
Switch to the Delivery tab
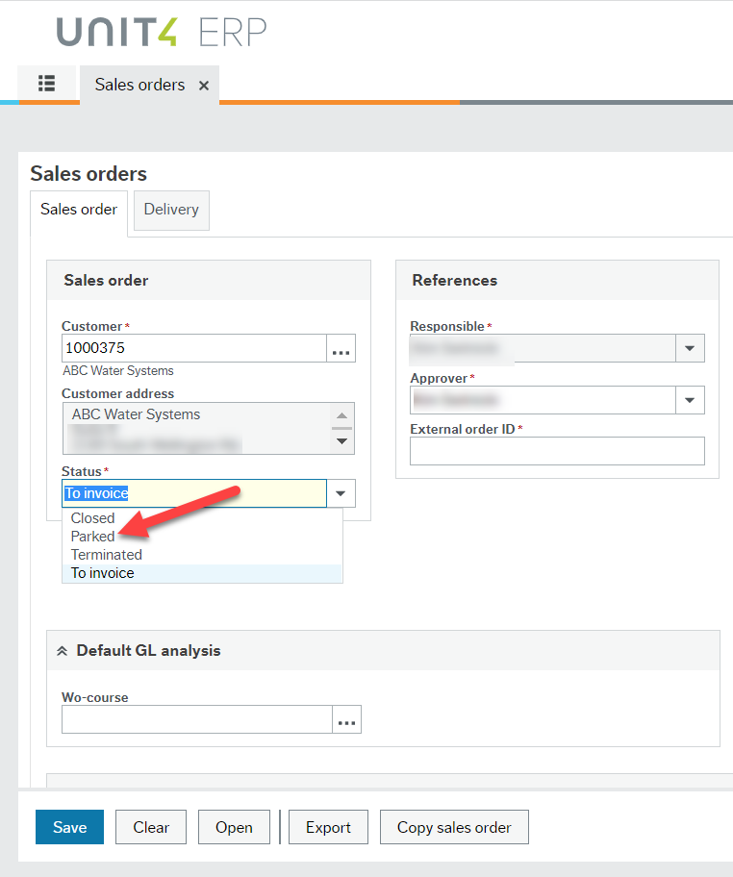coord(170,210)
